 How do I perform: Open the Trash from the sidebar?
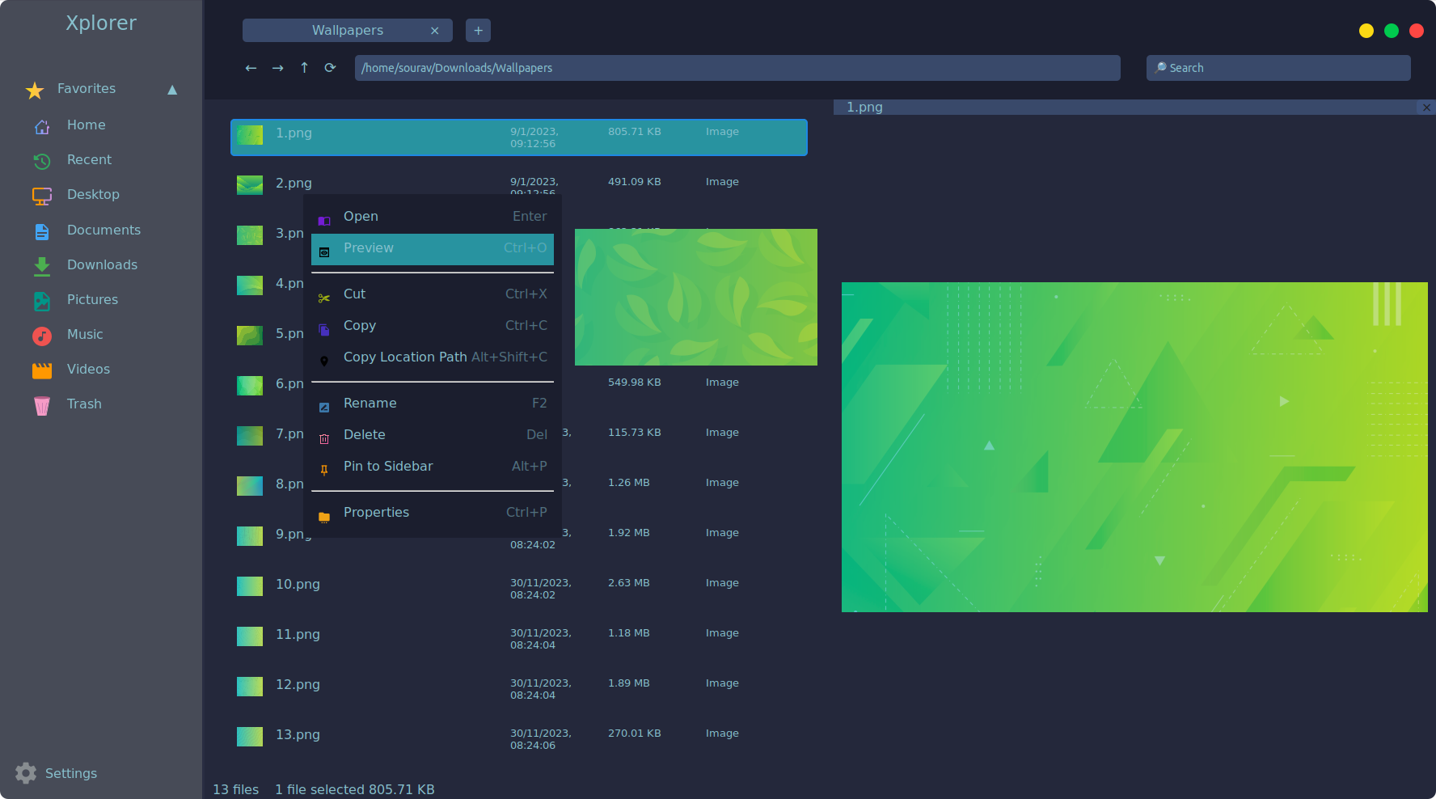[x=84, y=404]
